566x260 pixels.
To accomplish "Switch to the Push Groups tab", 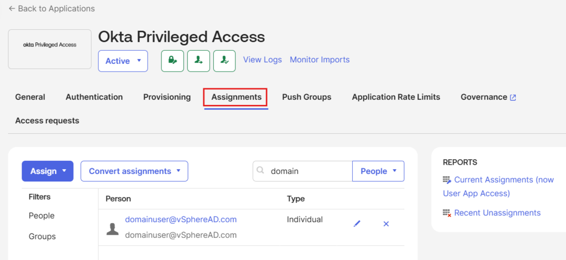I will pyautogui.click(x=307, y=97).
